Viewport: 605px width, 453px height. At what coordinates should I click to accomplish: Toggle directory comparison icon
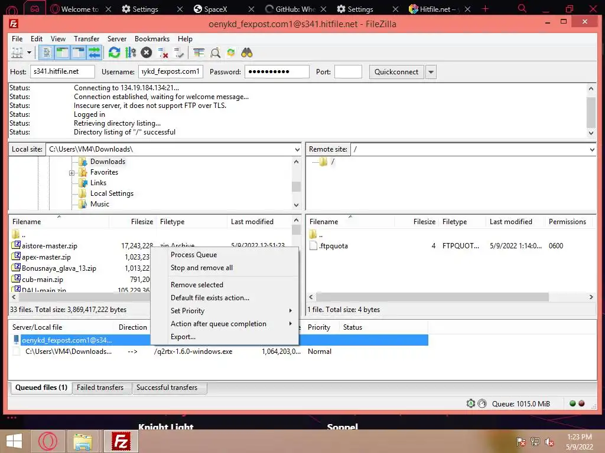215,52
